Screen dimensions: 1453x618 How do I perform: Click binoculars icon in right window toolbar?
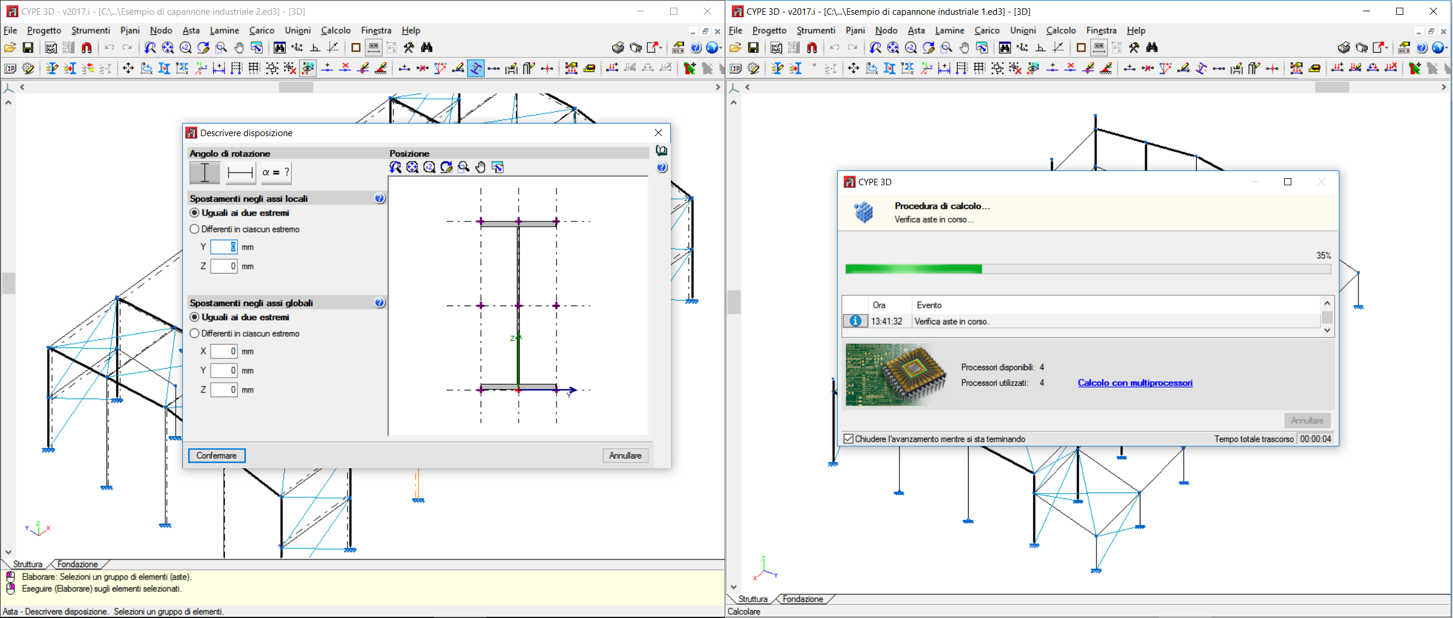coord(1152,48)
